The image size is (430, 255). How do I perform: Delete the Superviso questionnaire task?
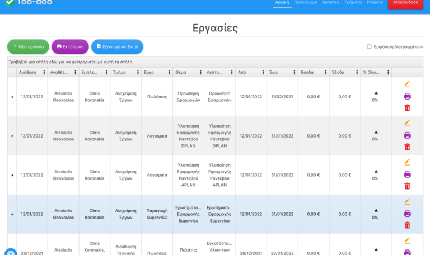click(407, 225)
